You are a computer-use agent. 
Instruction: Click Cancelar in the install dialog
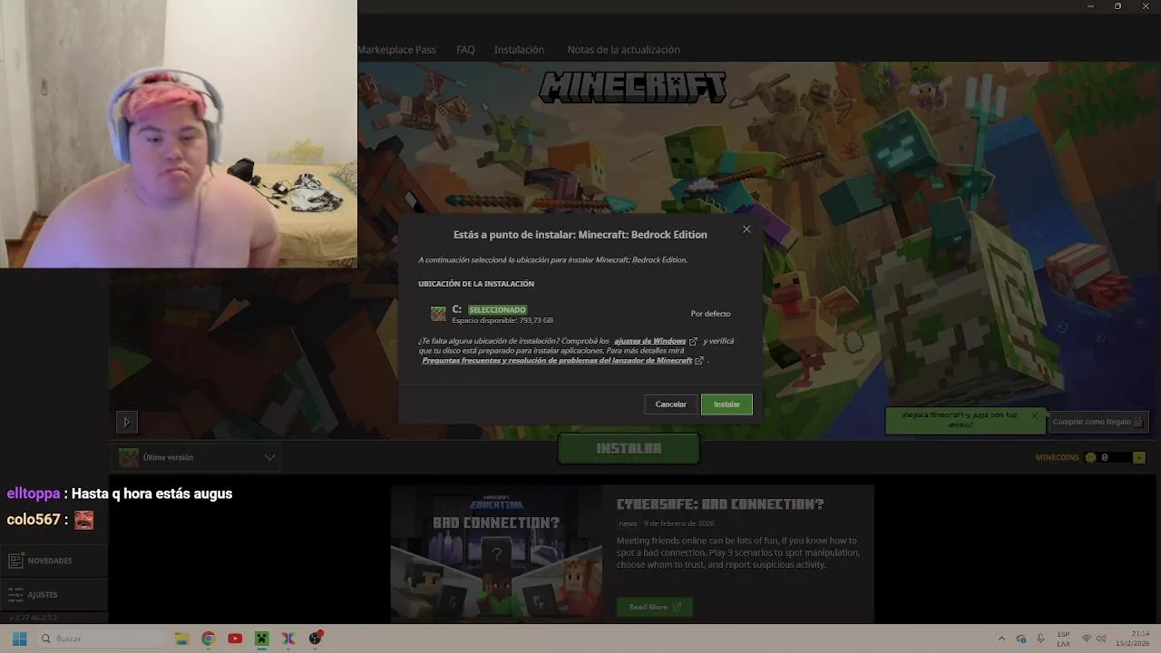tap(671, 404)
